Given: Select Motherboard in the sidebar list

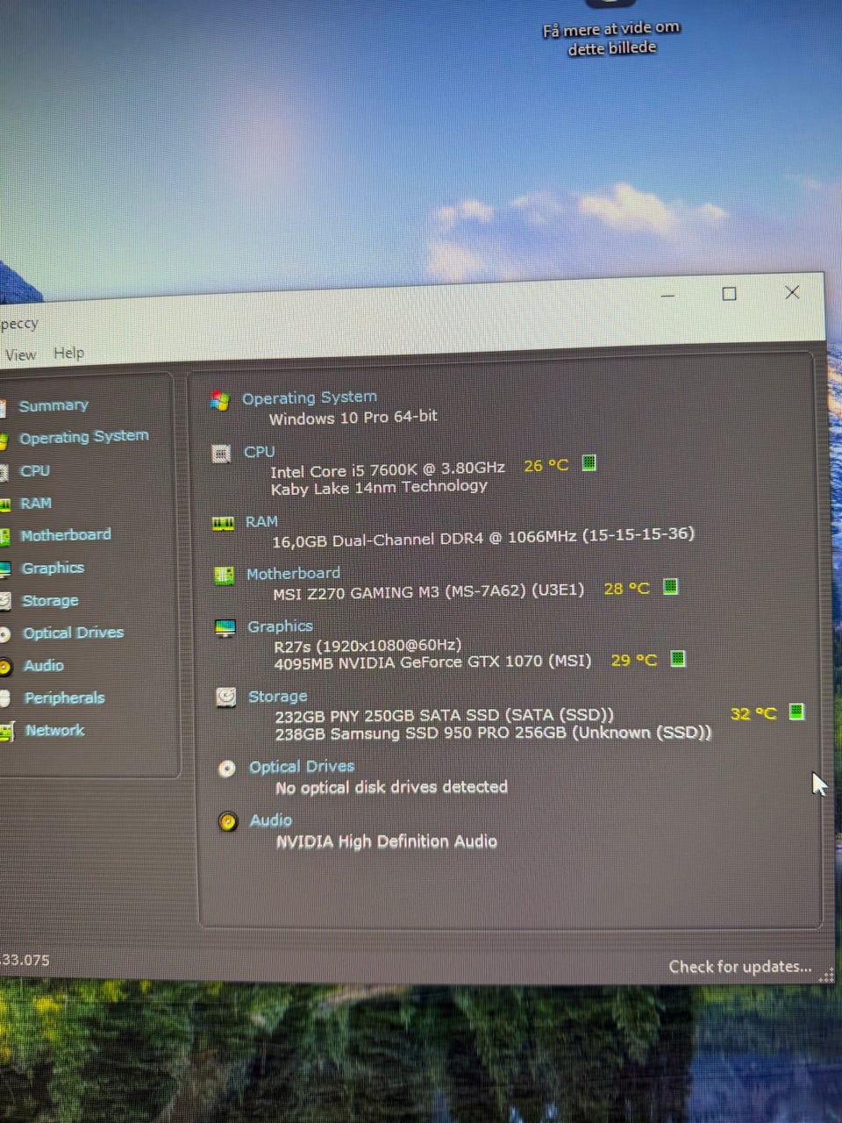Looking at the screenshot, I should pos(66,535).
